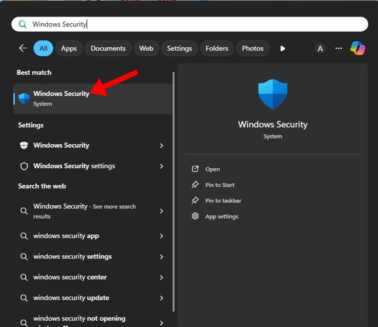Switch to the Settings filter tab
Image resolution: width=378 pixels, height=327 pixels.
[180, 49]
